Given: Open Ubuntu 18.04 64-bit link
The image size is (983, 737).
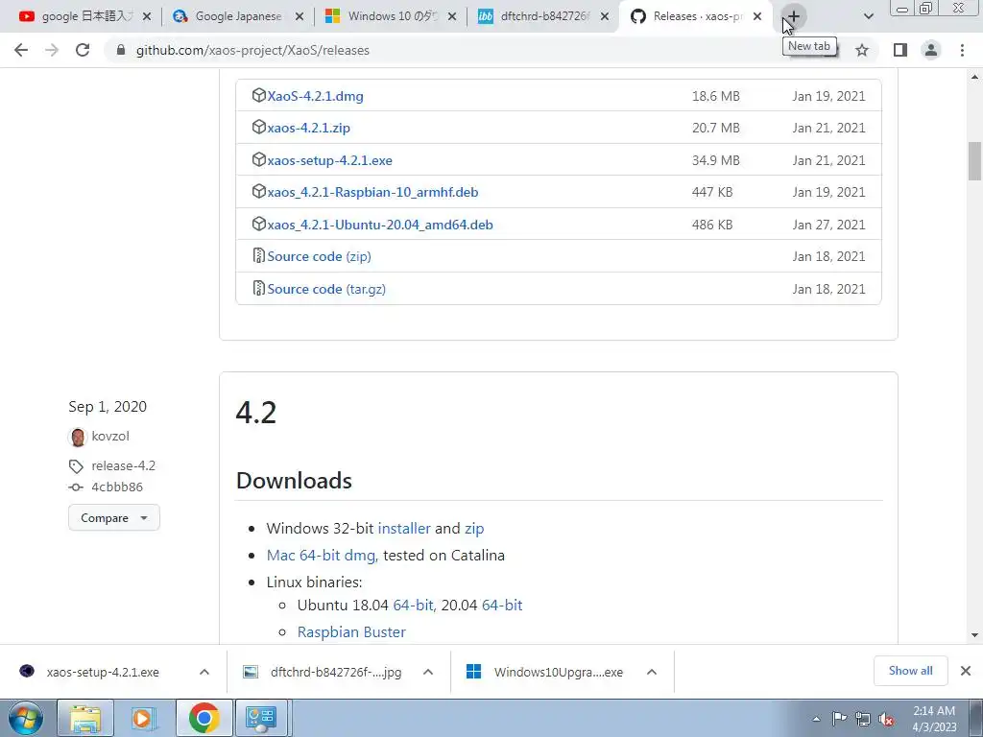Looking at the screenshot, I should point(413,606).
